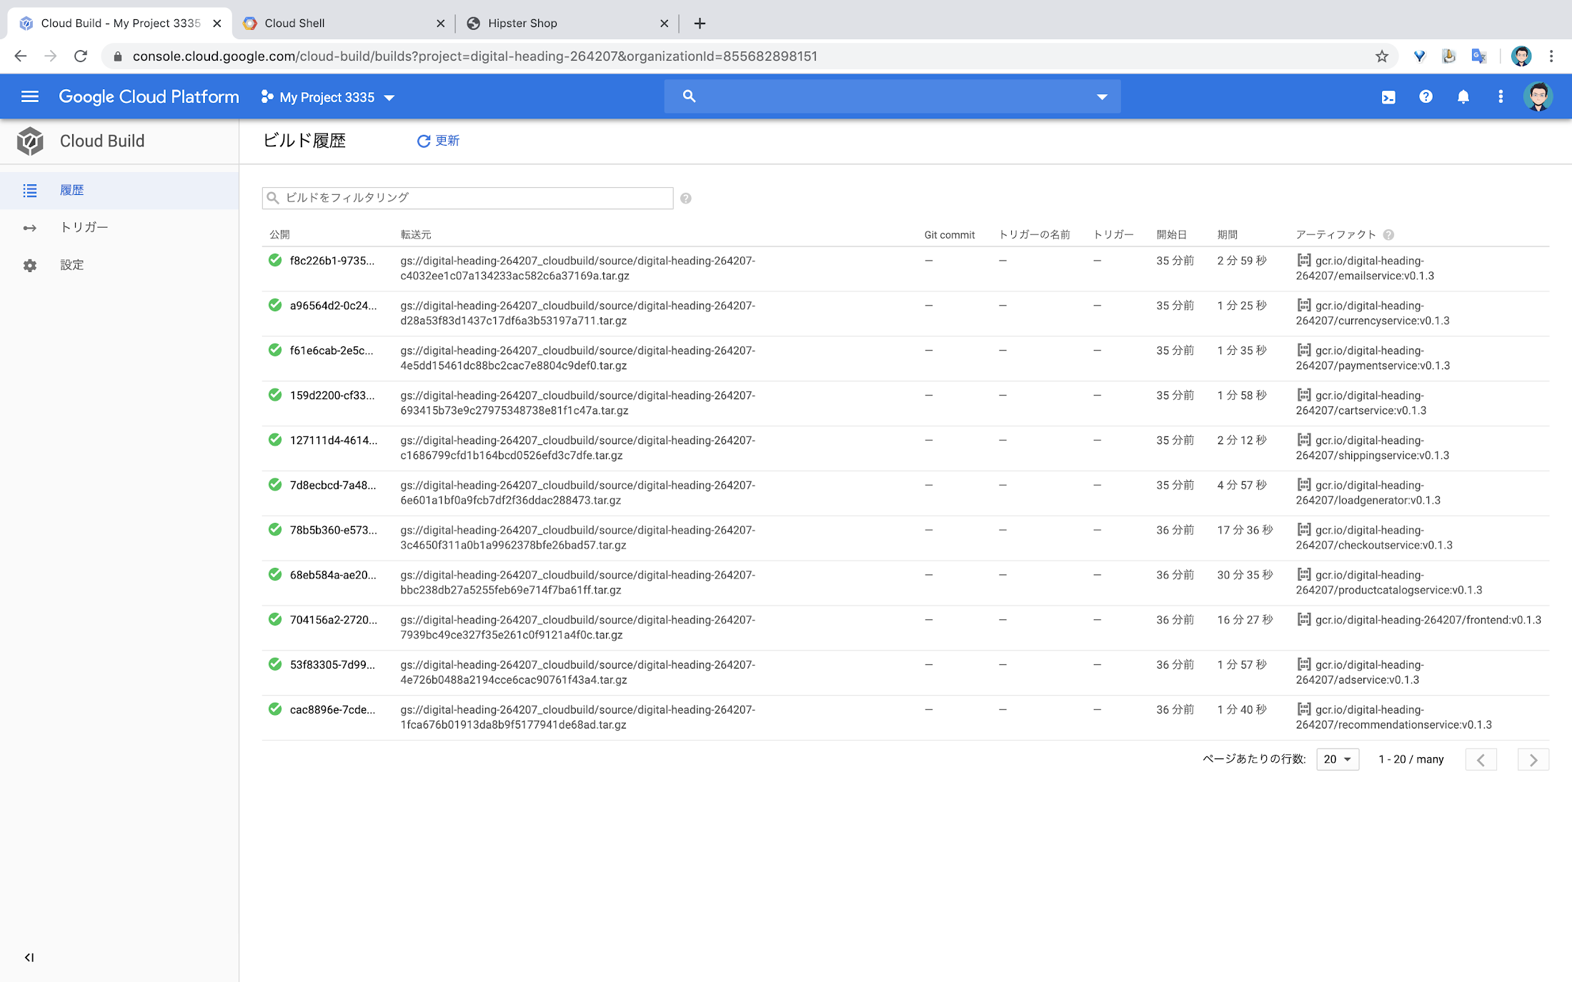Collapse the left sidebar panel
Viewport: 1572px width, 982px height.
click(29, 958)
